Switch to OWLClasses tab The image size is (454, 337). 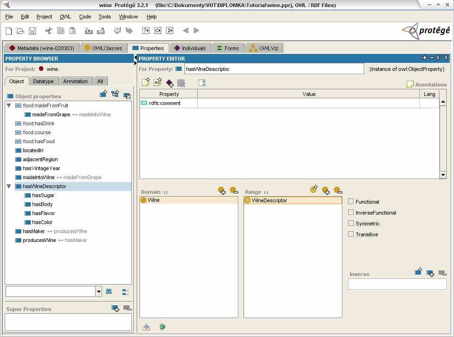point(104,48)
